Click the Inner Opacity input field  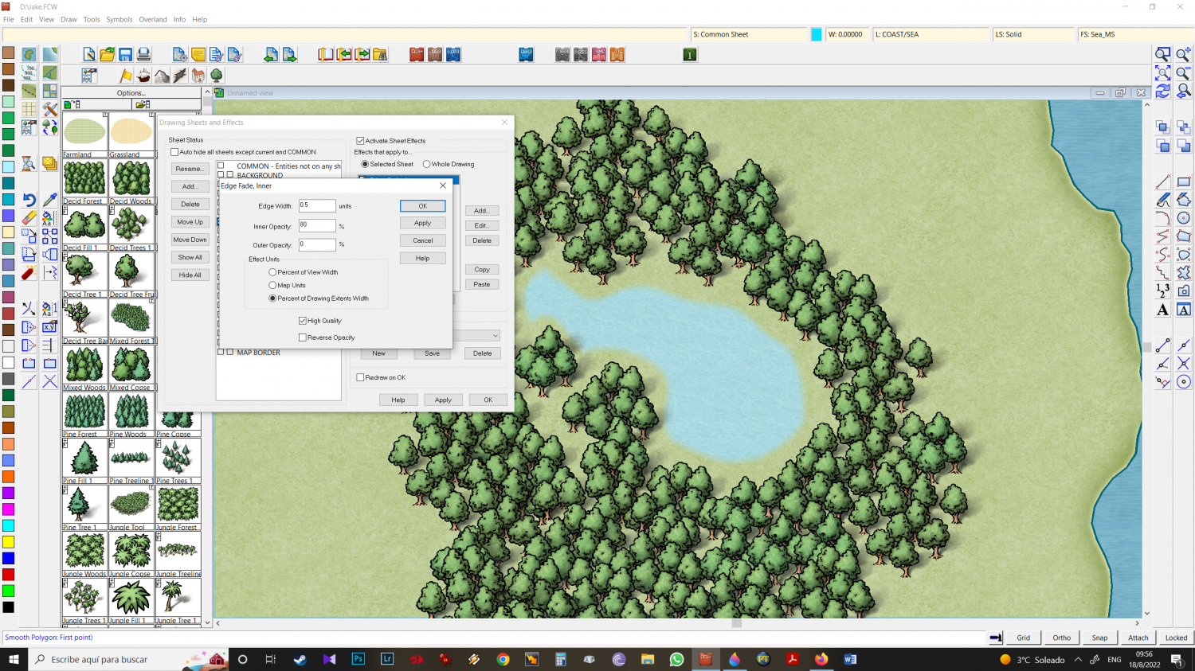317,225
